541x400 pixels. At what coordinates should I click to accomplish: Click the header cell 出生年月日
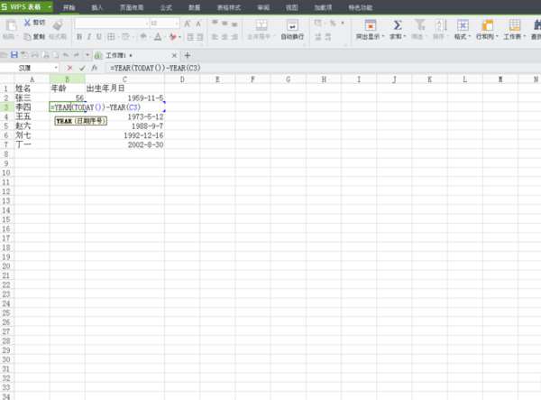click(124, 88)
